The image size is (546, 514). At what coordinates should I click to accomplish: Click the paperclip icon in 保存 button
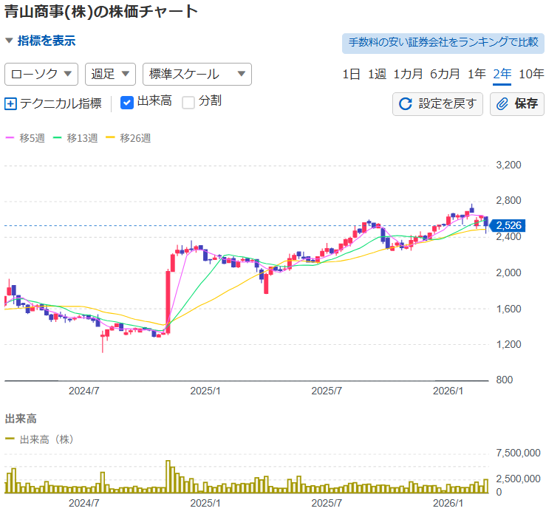pos(502,103)
